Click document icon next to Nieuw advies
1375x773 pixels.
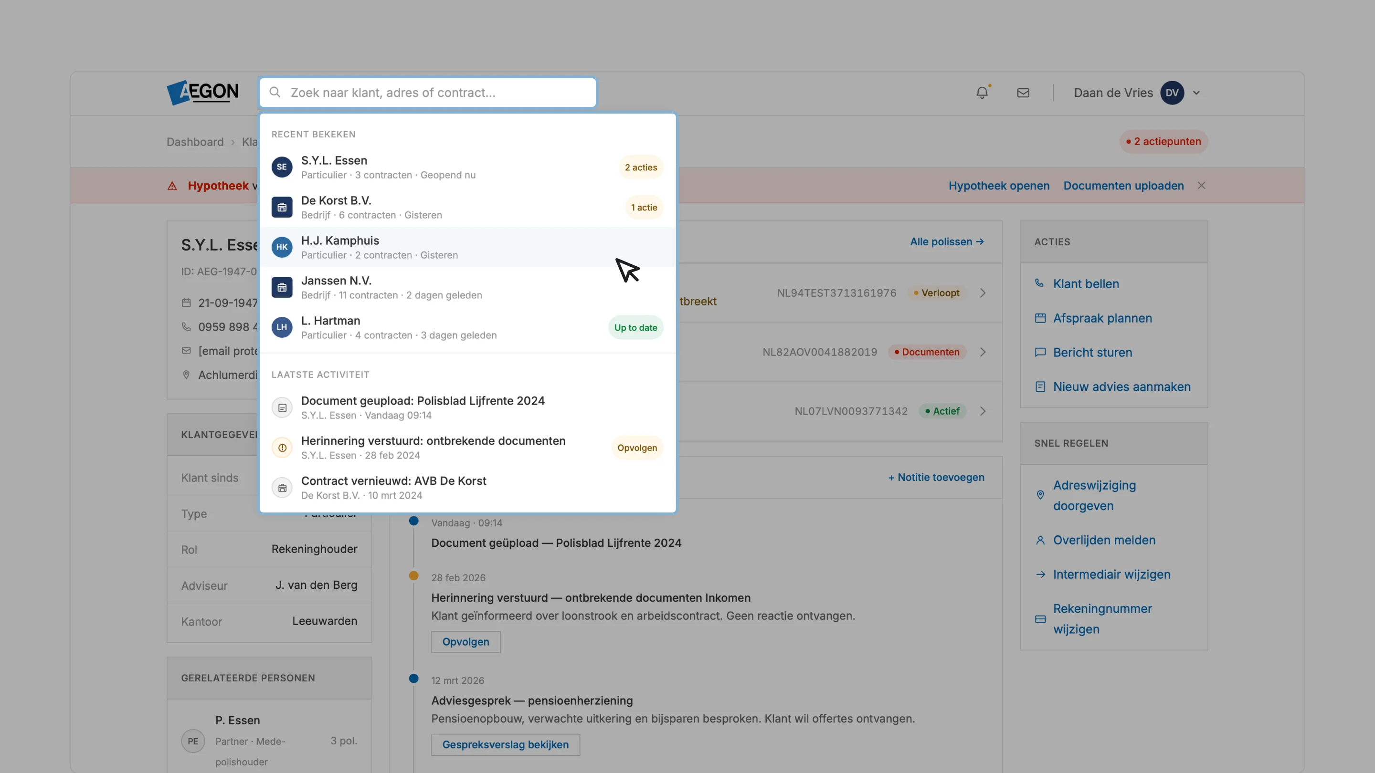(x=1040, y=387)
